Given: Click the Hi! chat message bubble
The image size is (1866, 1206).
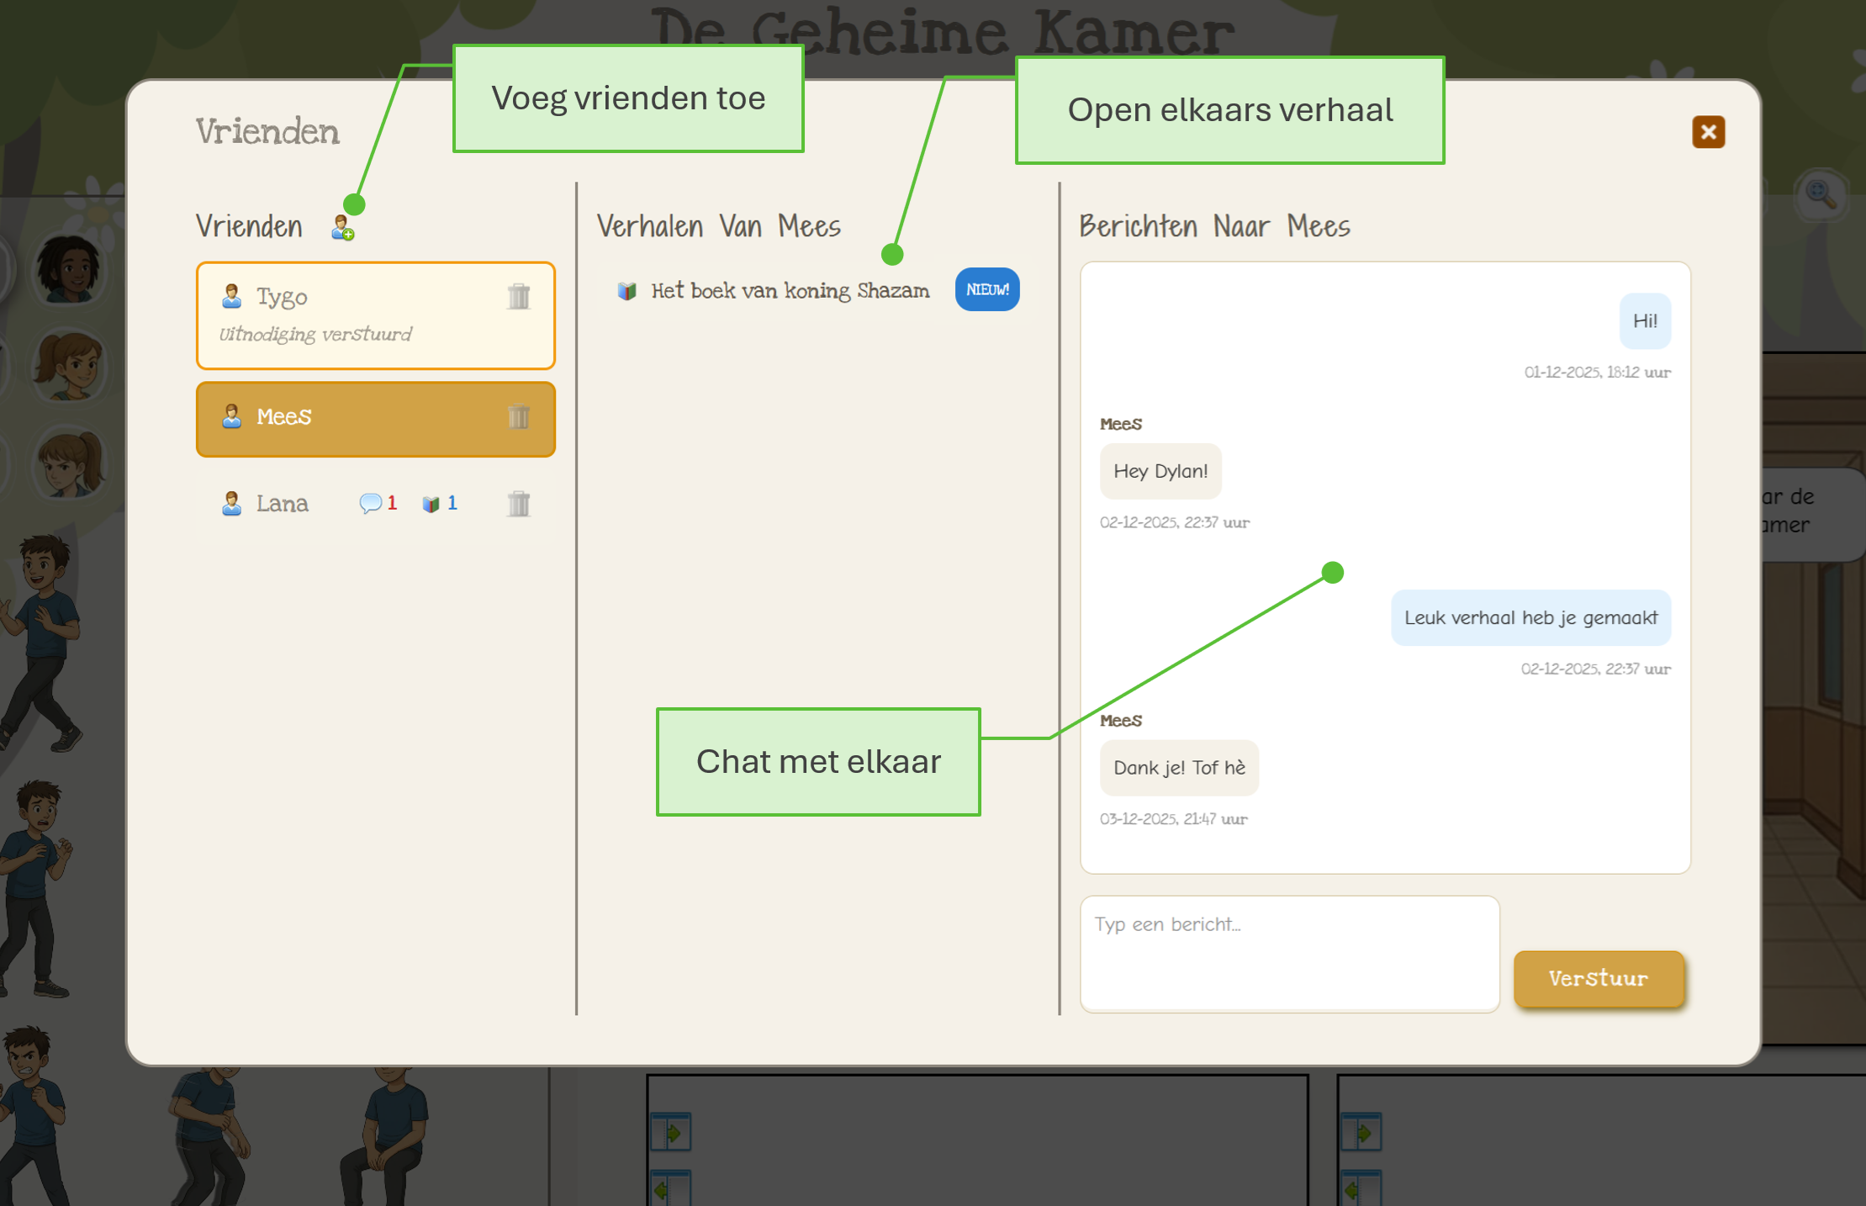Looking at the screenshot, I should tap(1644, 320).
